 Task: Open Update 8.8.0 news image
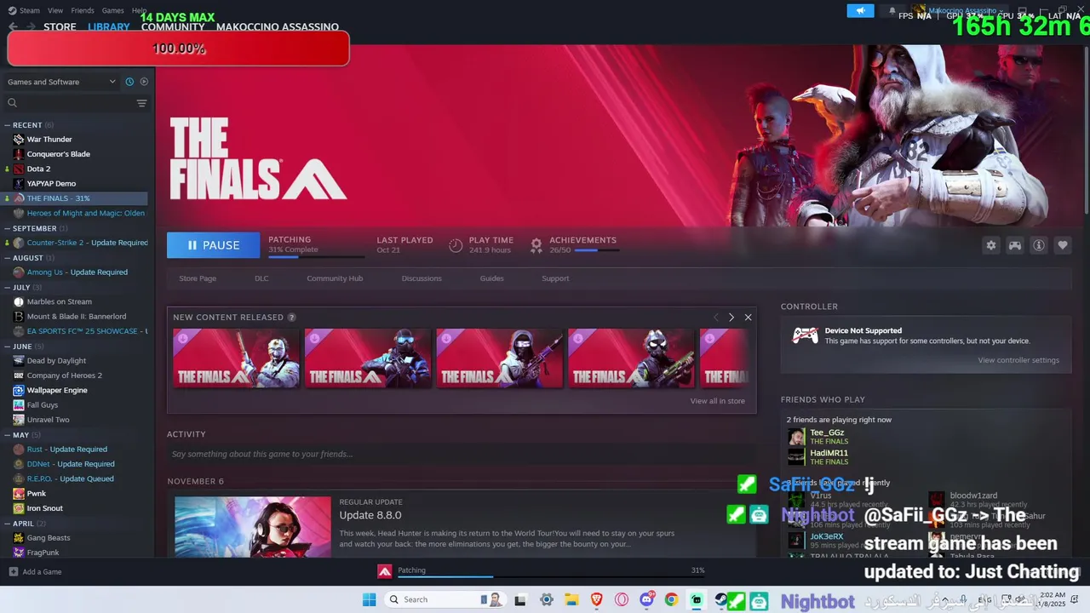(253, 527)
